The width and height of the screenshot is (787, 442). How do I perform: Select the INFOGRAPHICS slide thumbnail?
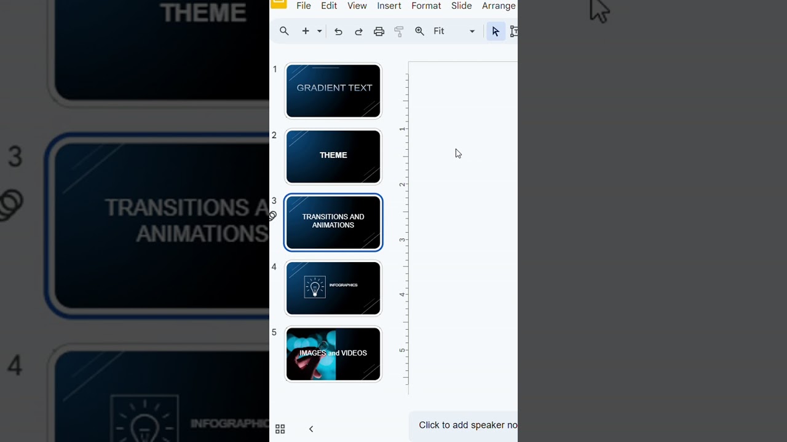(x=333, y=288)
